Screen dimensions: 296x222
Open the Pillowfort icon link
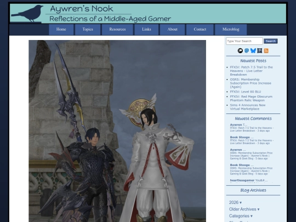[x=260, y=50]
